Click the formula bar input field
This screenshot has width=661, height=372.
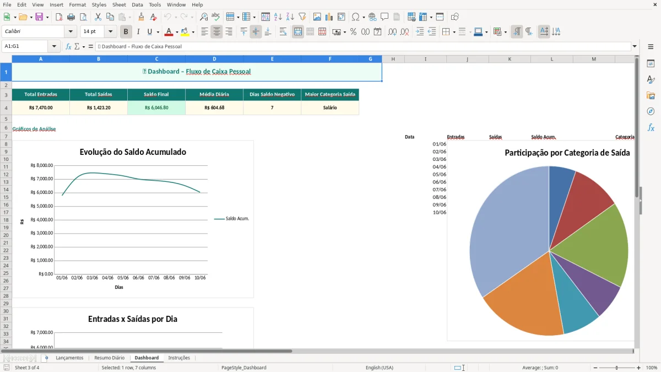pos(363,46)
